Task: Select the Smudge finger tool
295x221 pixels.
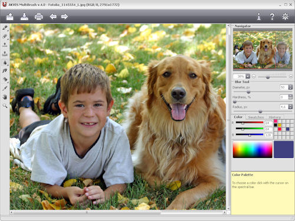Action: point(5,71)
